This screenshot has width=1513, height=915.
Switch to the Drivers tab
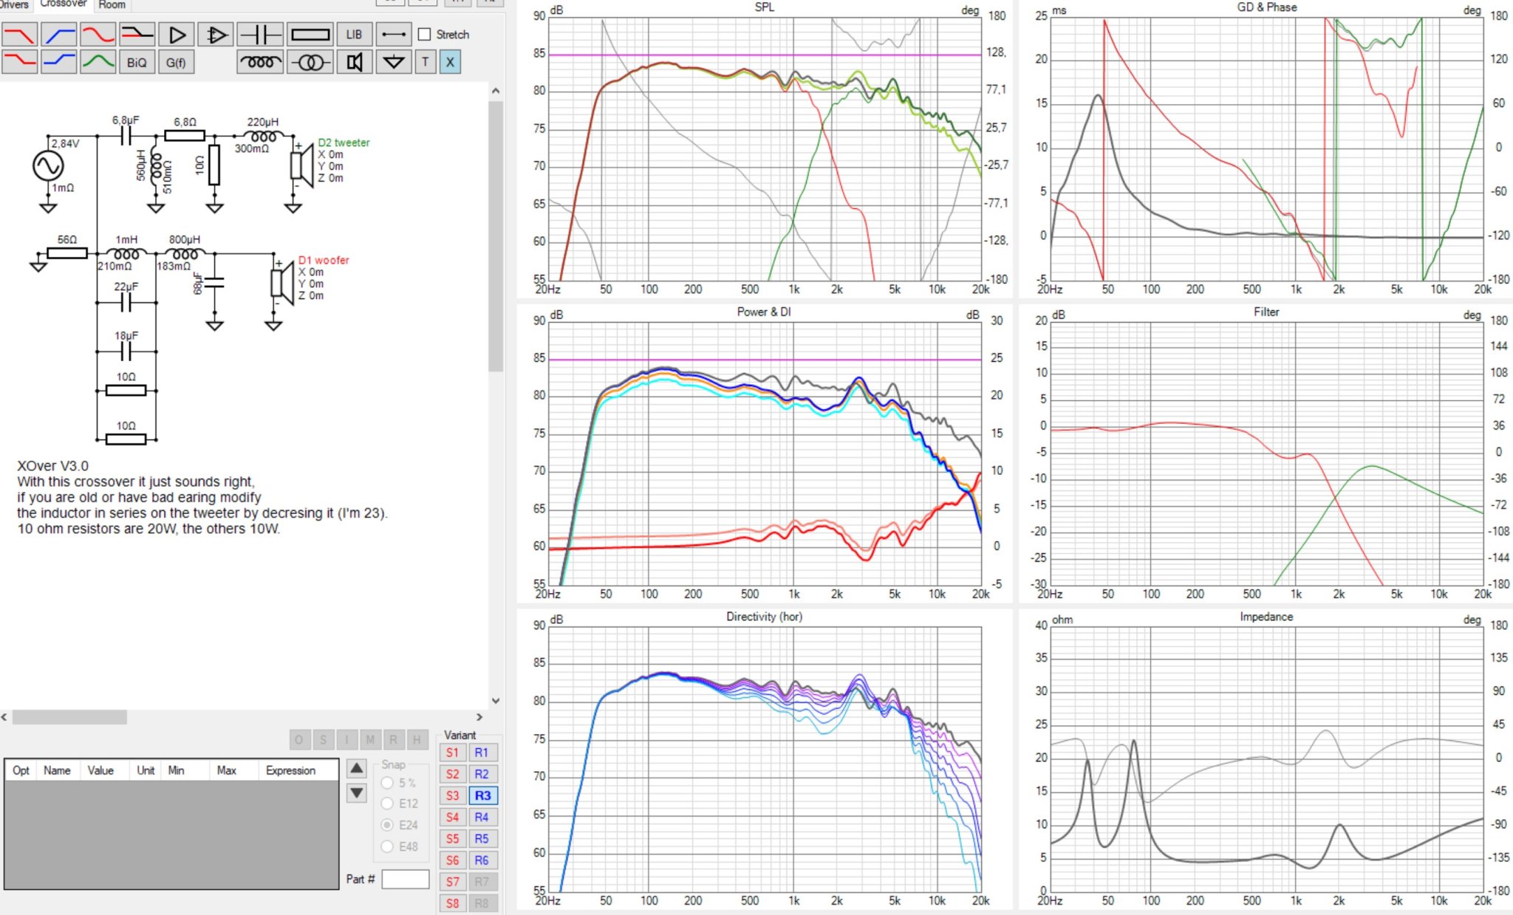(x=14, y=4)
